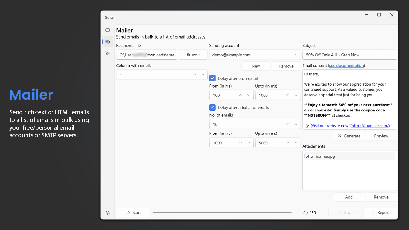409x230 pixels.
Task: Increase the No. of emails value
Action: pyautogui.click(x=288, y=124)
